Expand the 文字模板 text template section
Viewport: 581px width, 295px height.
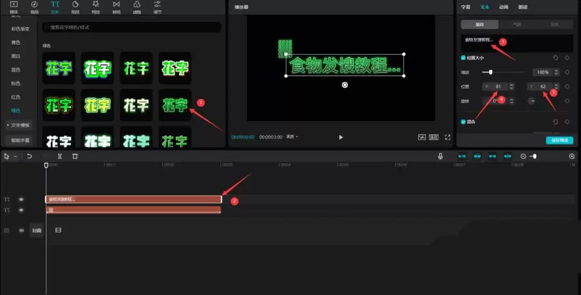tap(18, 125)
